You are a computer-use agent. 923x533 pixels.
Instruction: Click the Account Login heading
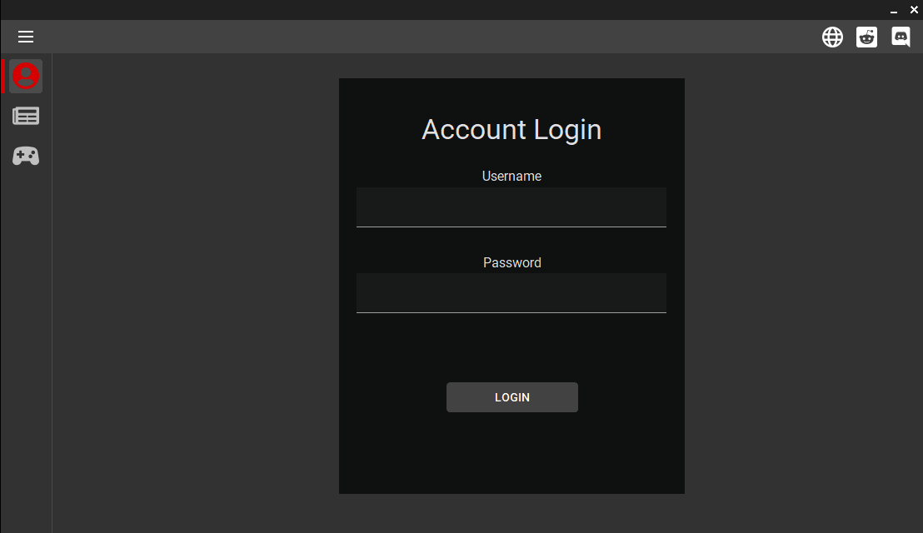click(511, 130)
